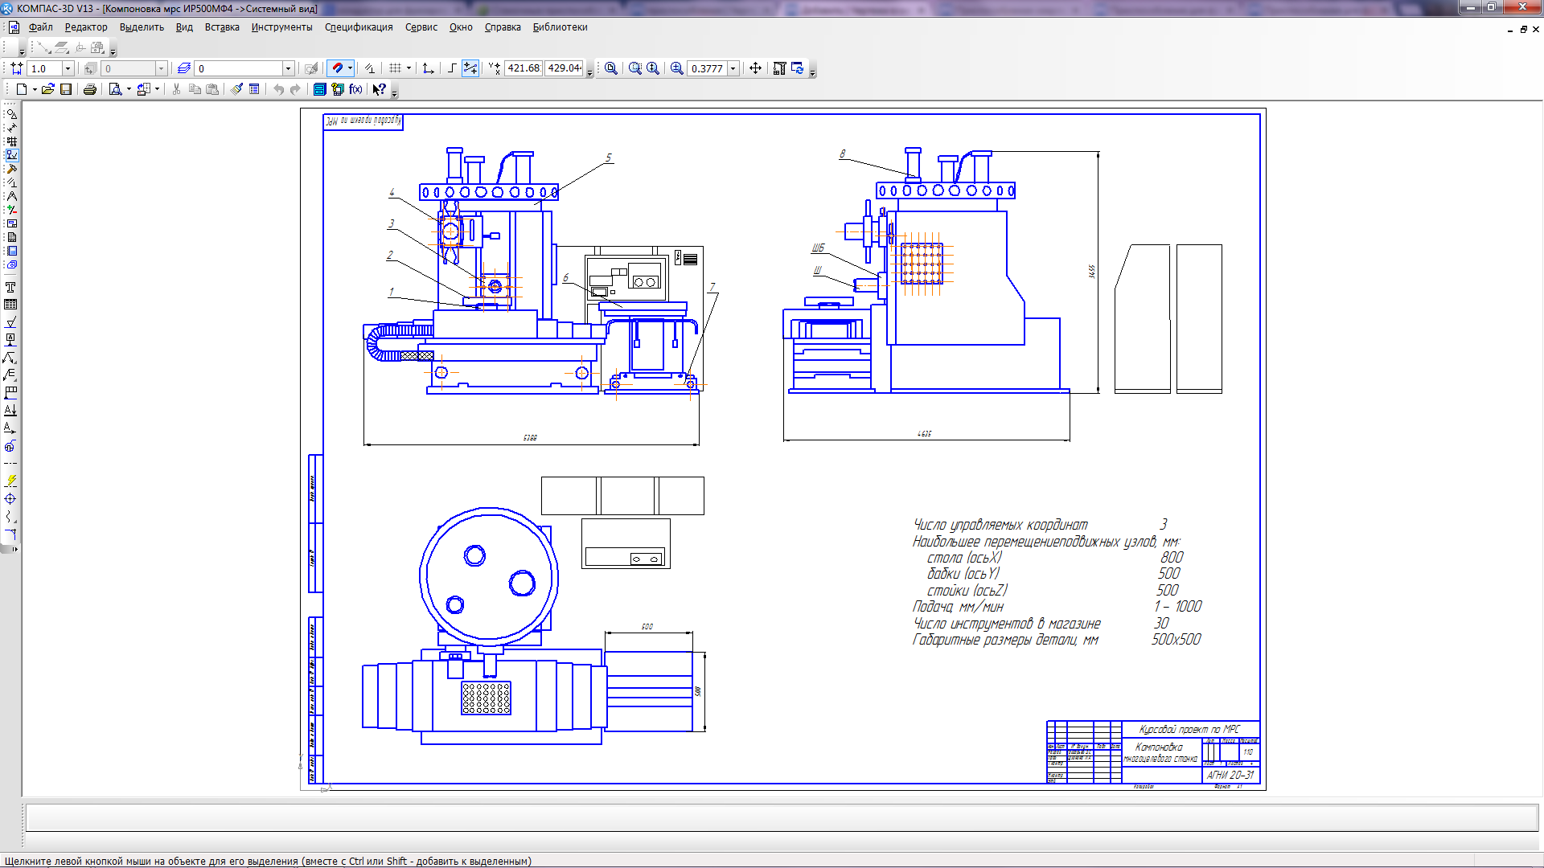The image size is (1544, 868).
Task: Toggle the local coordinate system button
Action: click(x=428, y=68)
